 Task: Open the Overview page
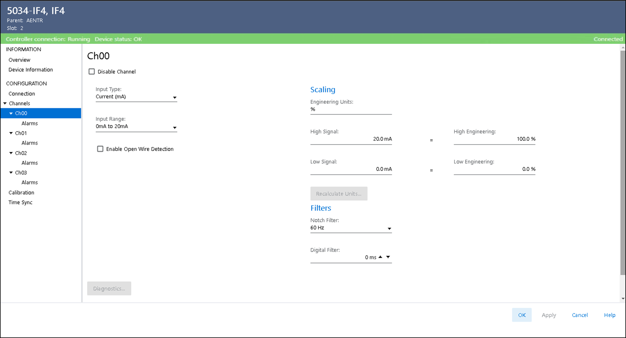(x=19, y=60)
